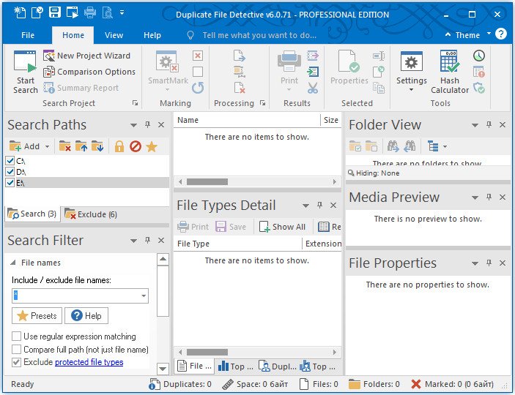
Task: Click the printer icon in quick access toolbar
Action: click(x=90, y=12)
